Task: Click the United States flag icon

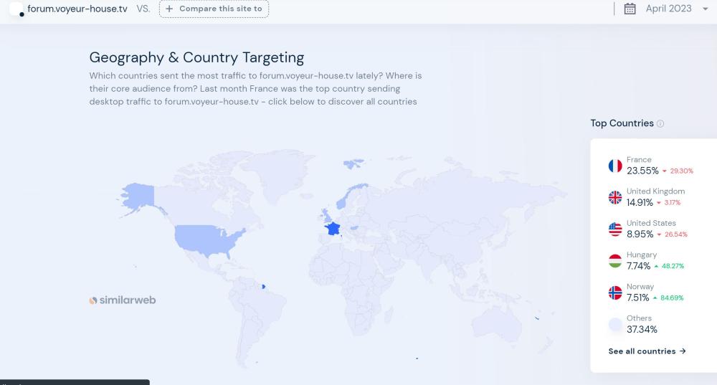Action: click(614, 229)
